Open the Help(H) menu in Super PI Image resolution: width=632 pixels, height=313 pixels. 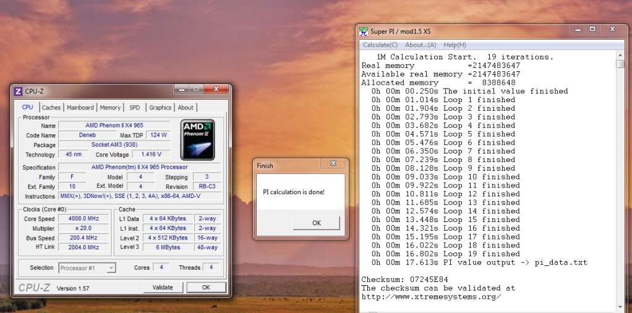click(455, 45)
